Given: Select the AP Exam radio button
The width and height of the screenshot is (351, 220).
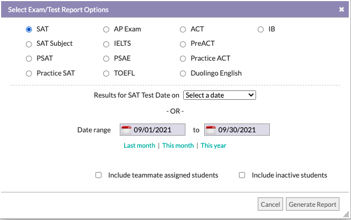Looking at the screenshot, I should tap(106, 29).
